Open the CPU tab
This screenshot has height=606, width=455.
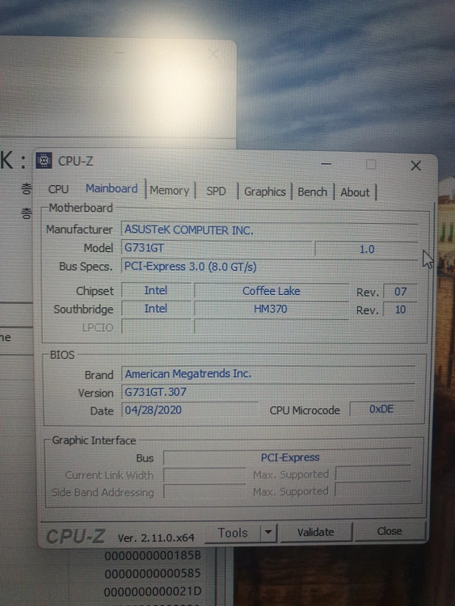pos(58,189)
